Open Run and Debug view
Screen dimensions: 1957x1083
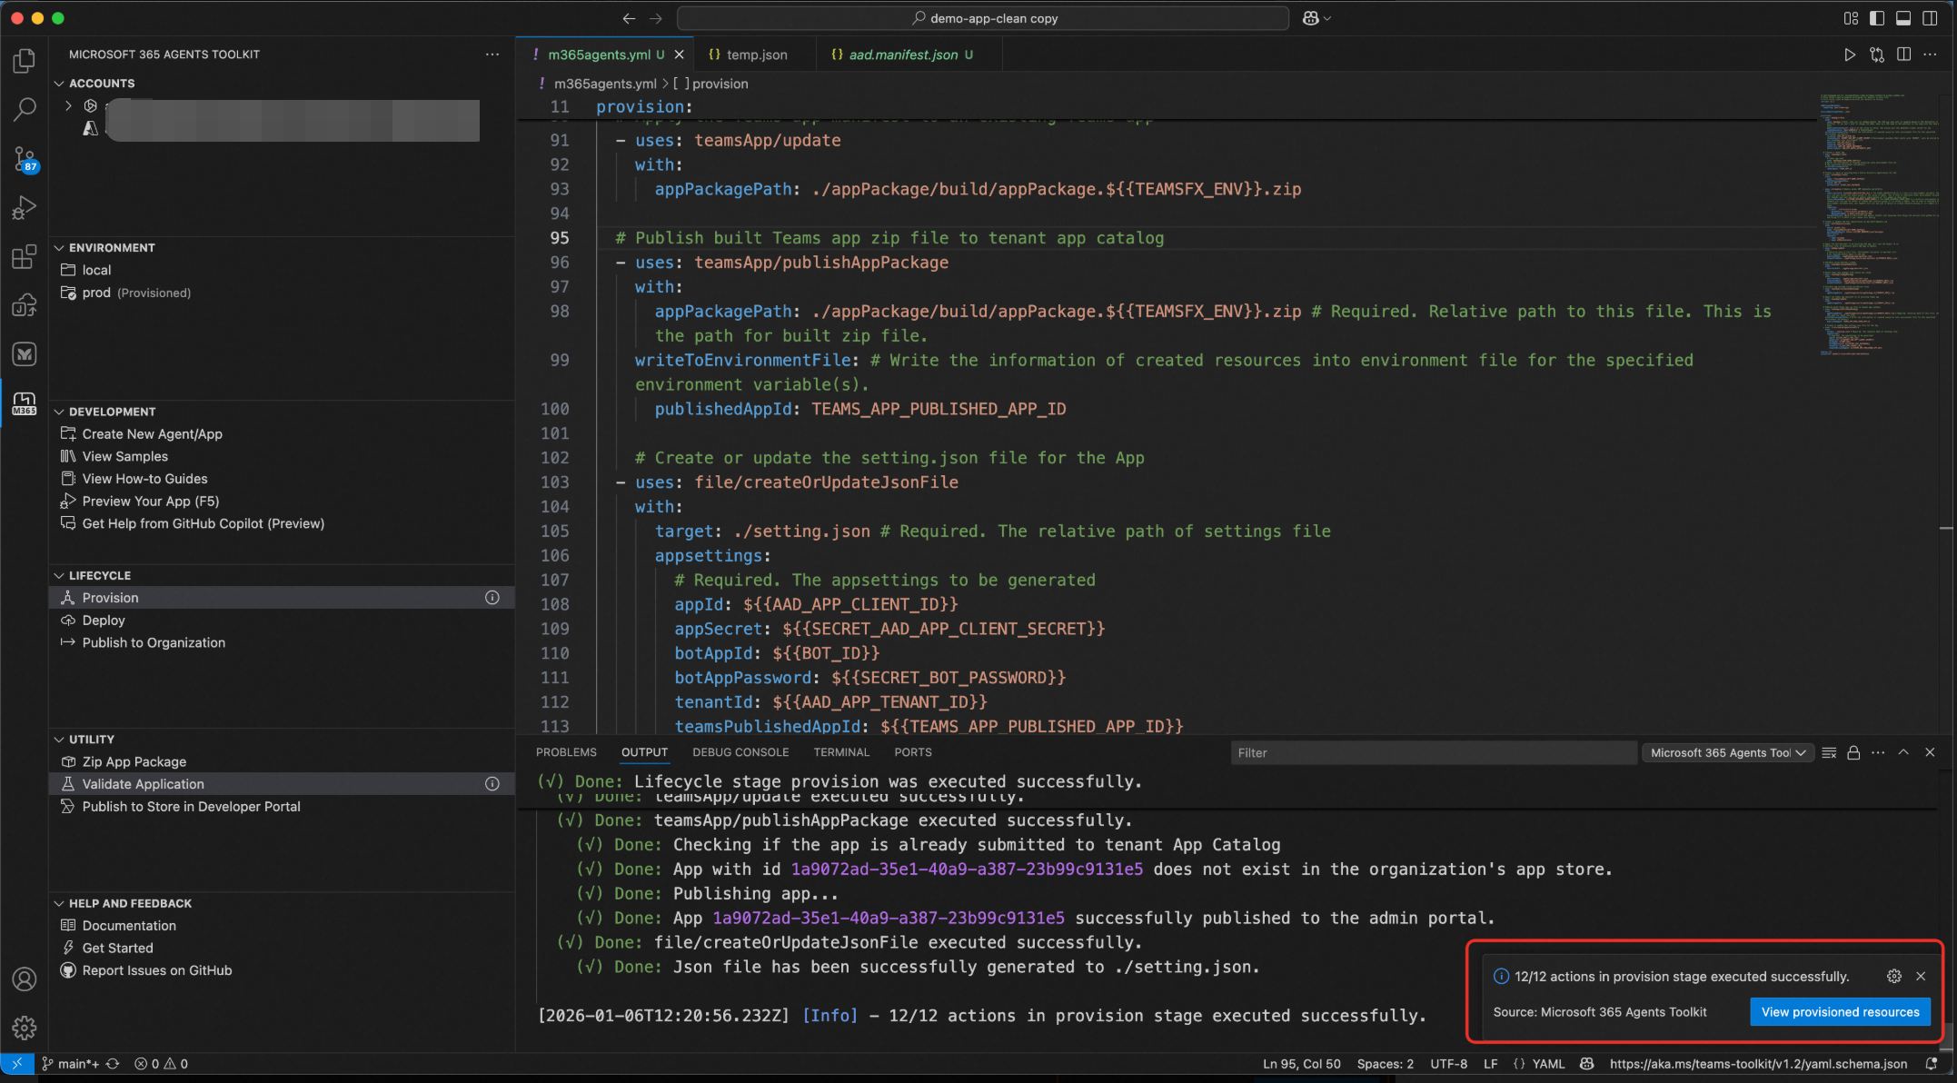(x=25, y=208)
